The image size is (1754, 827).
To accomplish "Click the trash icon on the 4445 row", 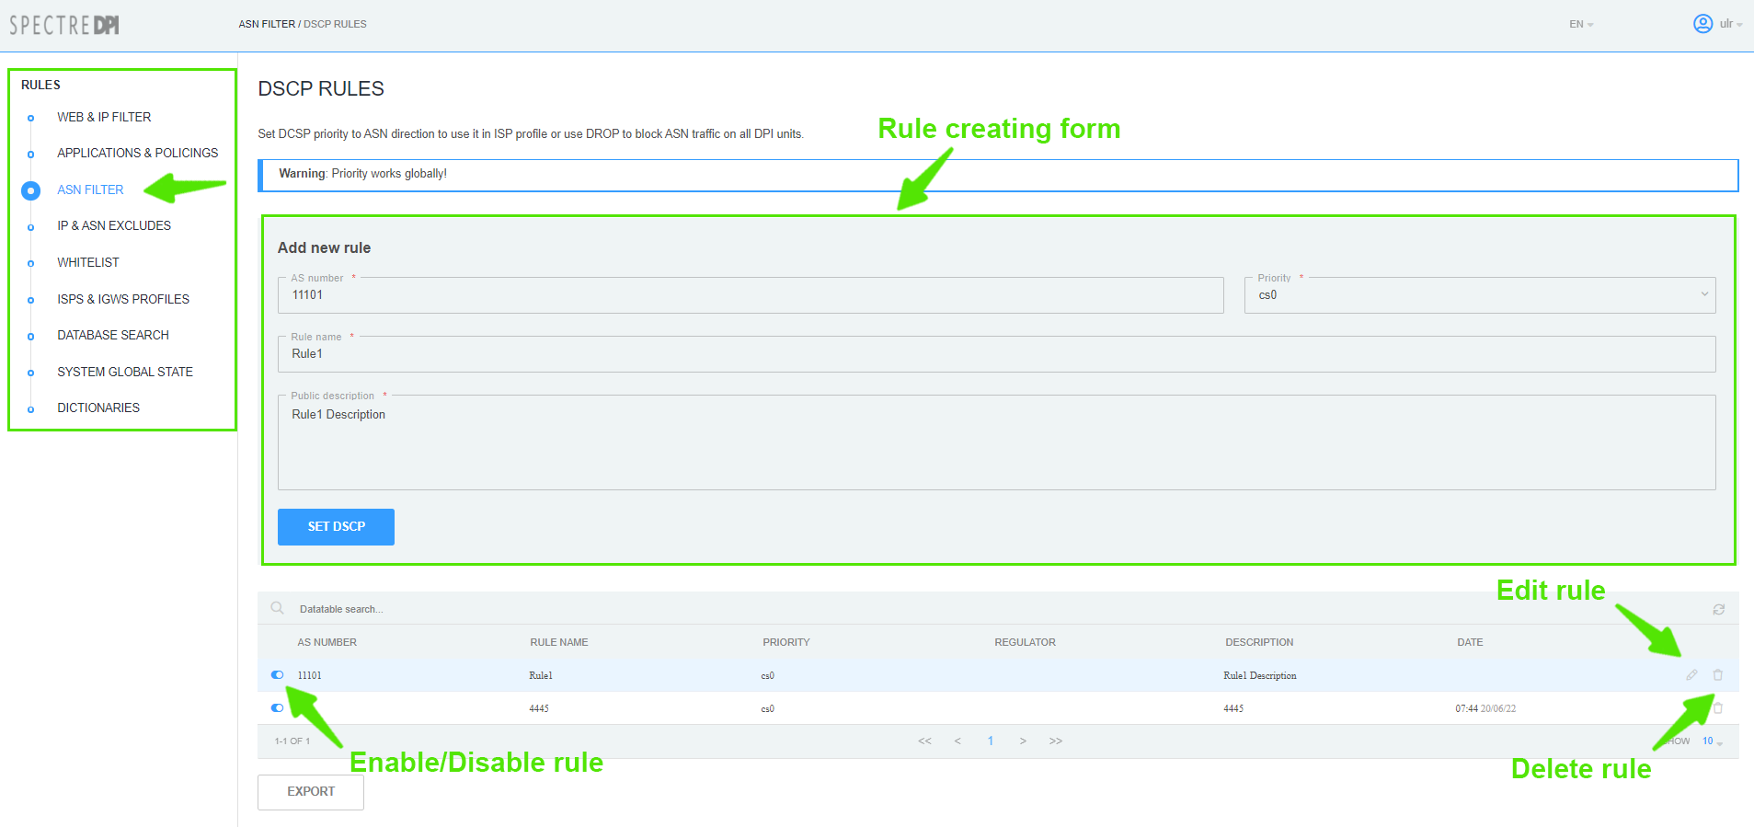I will click(x=1717, y=708).
